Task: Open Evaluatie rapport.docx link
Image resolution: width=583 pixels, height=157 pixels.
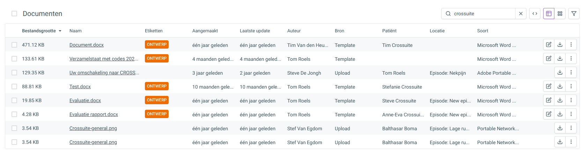Action: 94,114
